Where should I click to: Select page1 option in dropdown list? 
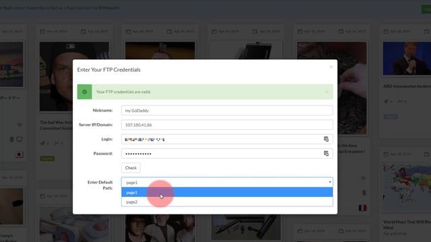tap(227, 192)
